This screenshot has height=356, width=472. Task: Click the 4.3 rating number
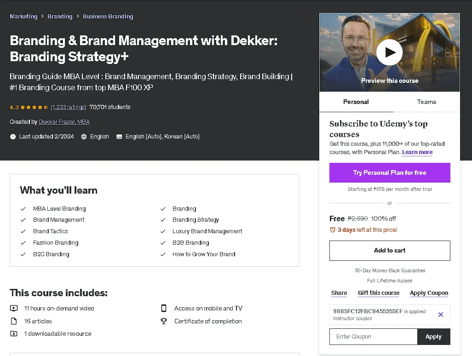pos(14,107)
